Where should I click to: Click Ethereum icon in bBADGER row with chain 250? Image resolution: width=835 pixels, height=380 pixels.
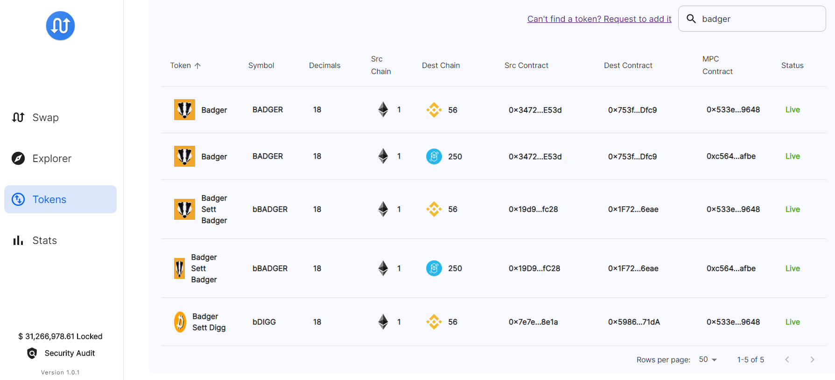[x=383, y=268]
